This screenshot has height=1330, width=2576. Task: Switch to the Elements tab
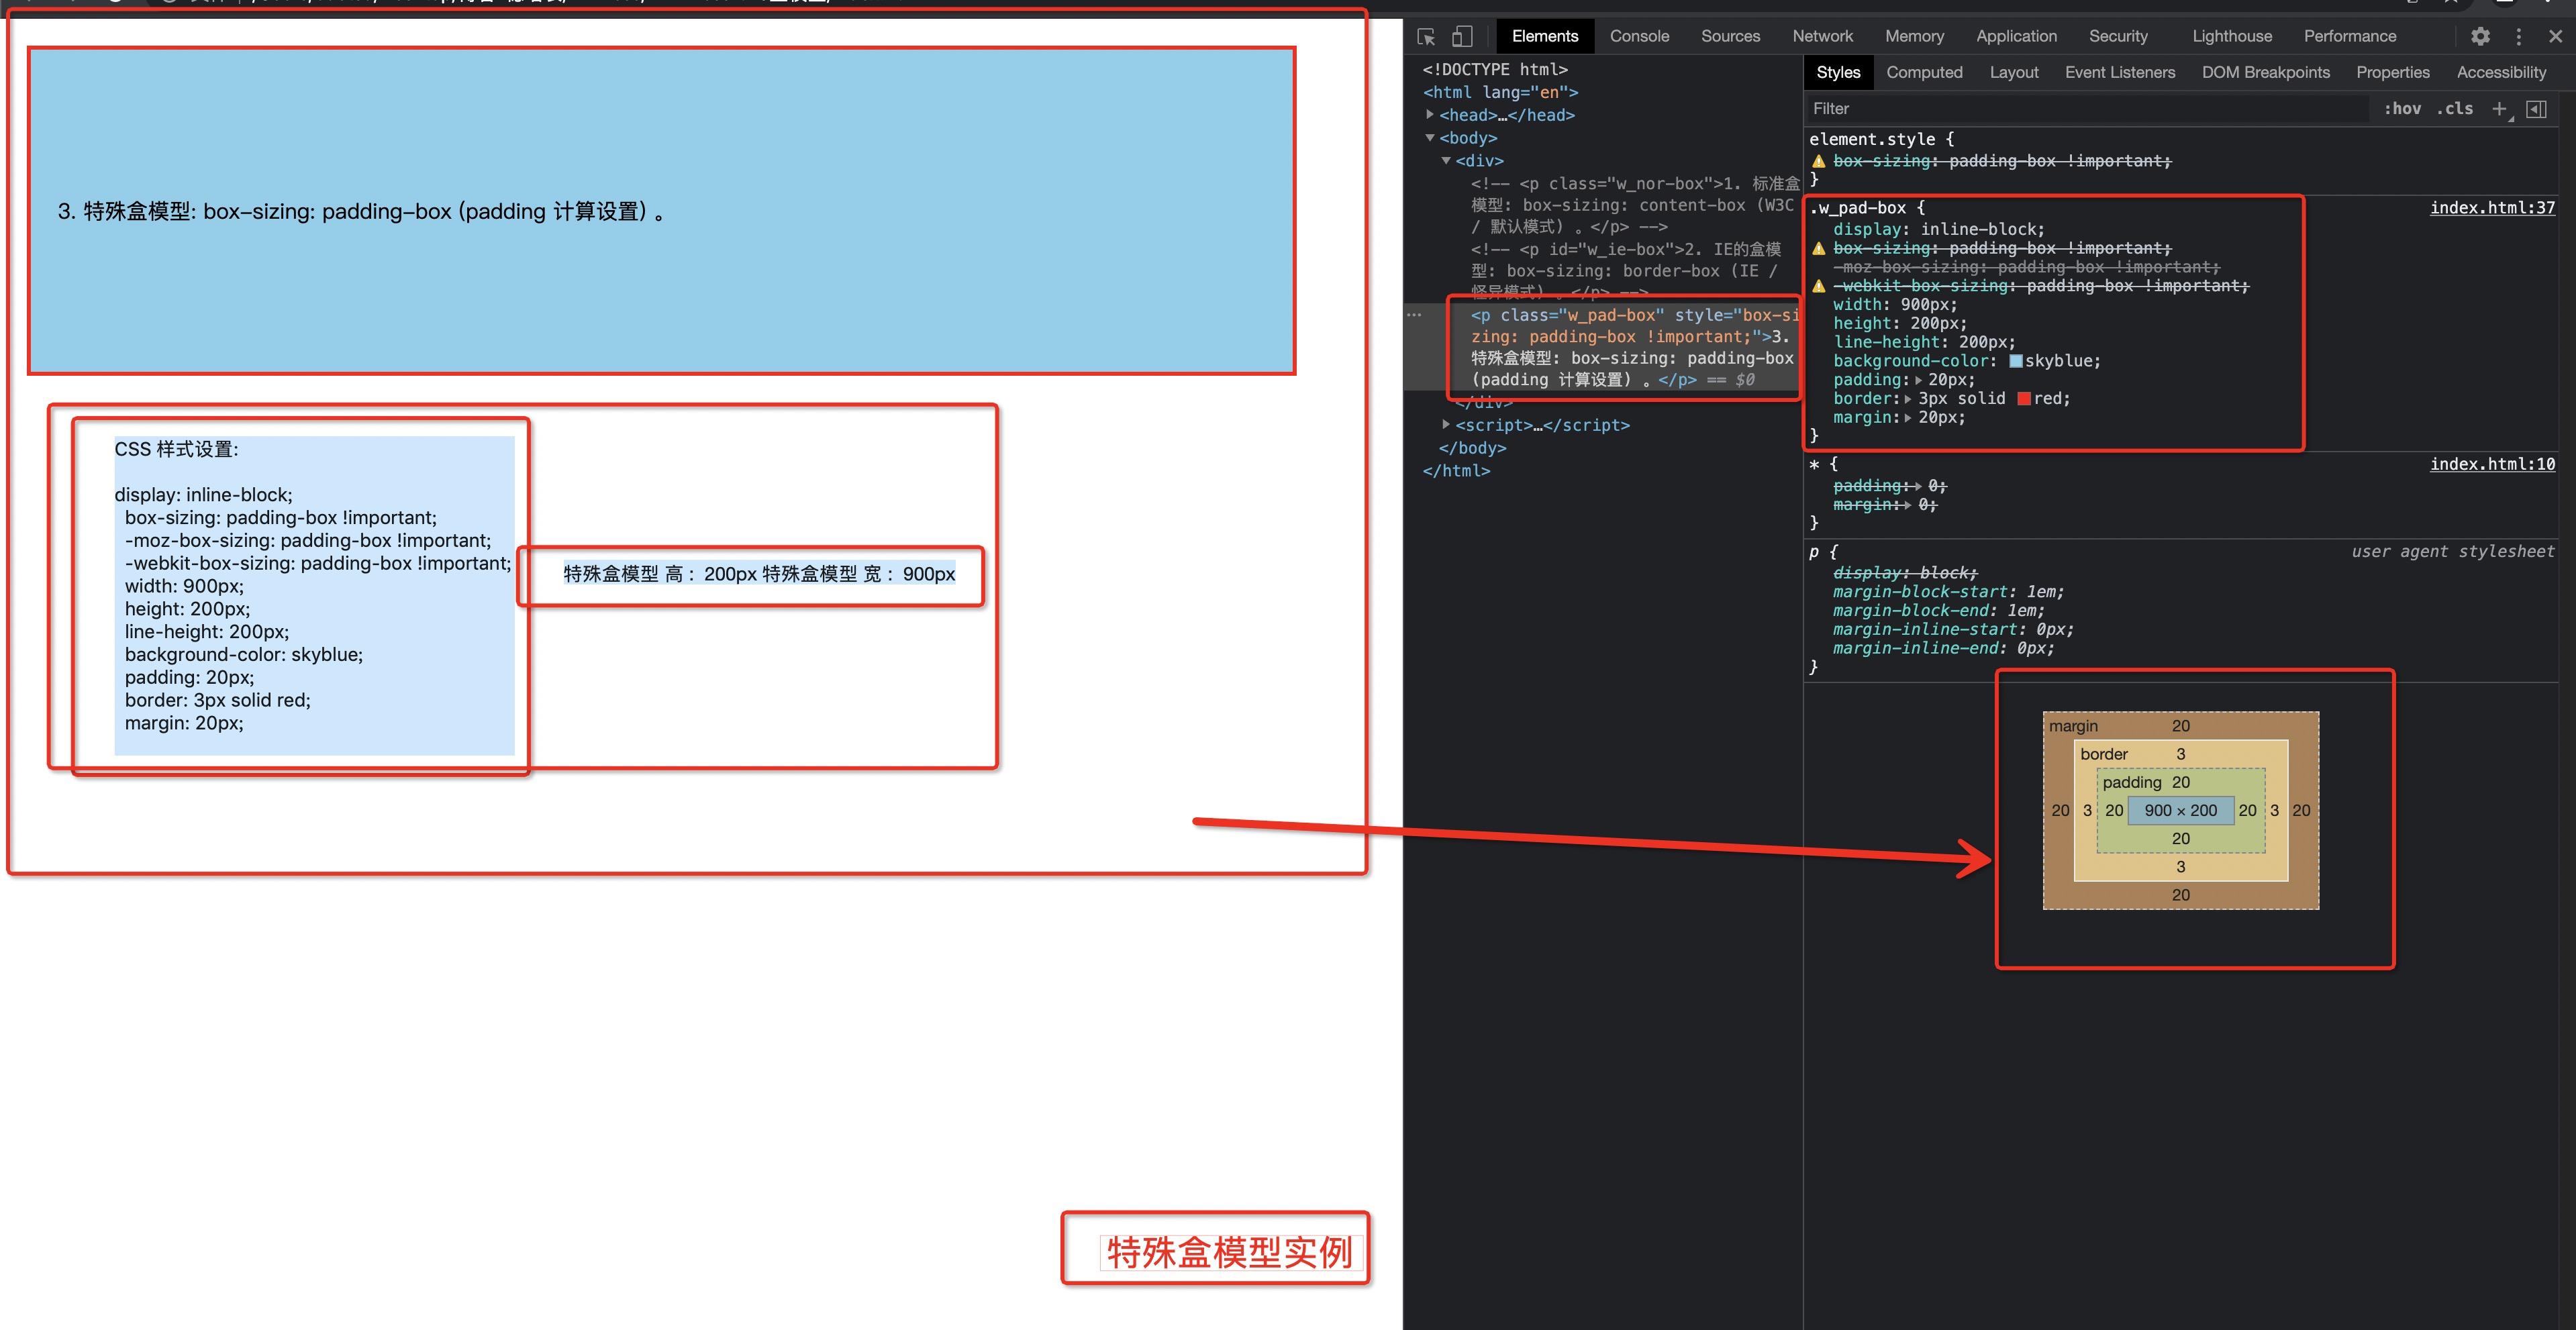click(1545, 36)
